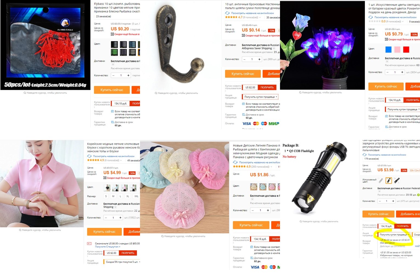Image resolution: width=420 pixels, height=280 pixels.
Task: Pick the blue color swatch for flowers
Action: pyautogui.click(x=388, y=49)
